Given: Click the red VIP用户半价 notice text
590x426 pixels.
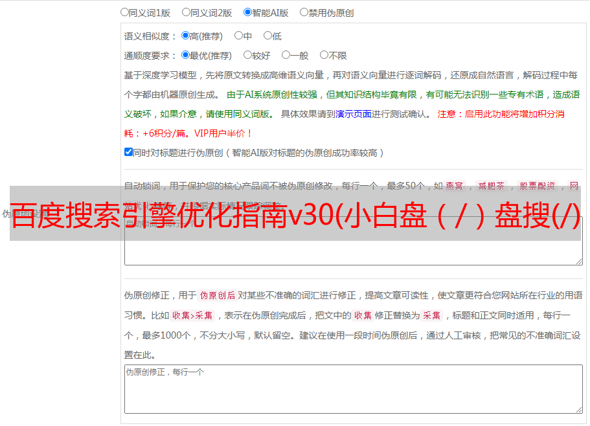Looking at the screenshot, I should click(x=223, y=133).
